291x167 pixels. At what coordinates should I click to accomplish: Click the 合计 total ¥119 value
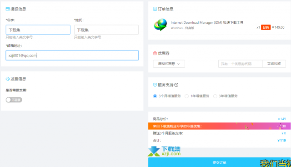coord(282,141)
